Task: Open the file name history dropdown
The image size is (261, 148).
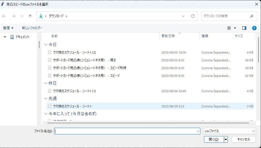Action: (198, 131)
